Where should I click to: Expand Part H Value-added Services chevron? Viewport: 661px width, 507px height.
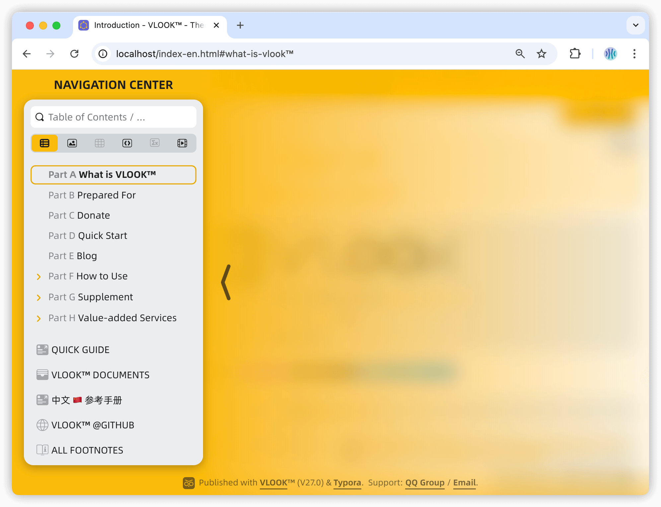point(38,319)
